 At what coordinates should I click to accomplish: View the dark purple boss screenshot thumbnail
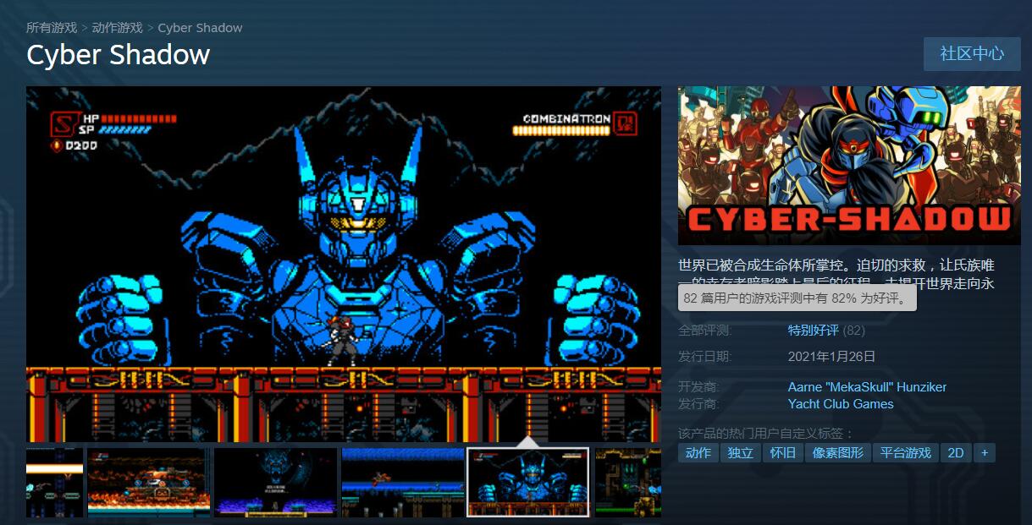275,482
